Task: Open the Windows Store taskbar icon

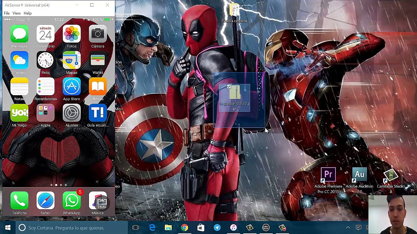Action: (x=201, y=227)
